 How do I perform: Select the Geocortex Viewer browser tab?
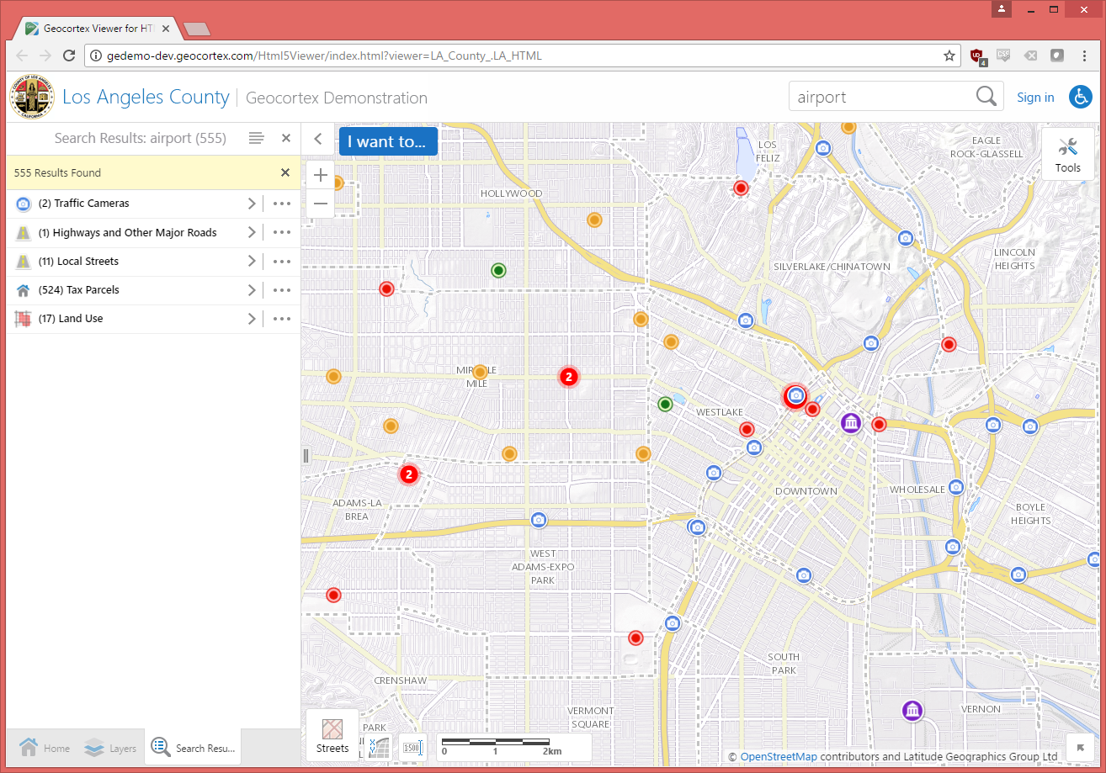coord(97,28)
